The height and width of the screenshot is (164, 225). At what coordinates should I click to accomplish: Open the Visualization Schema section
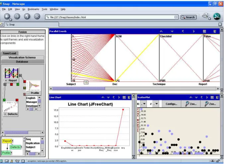click(22, 57)
